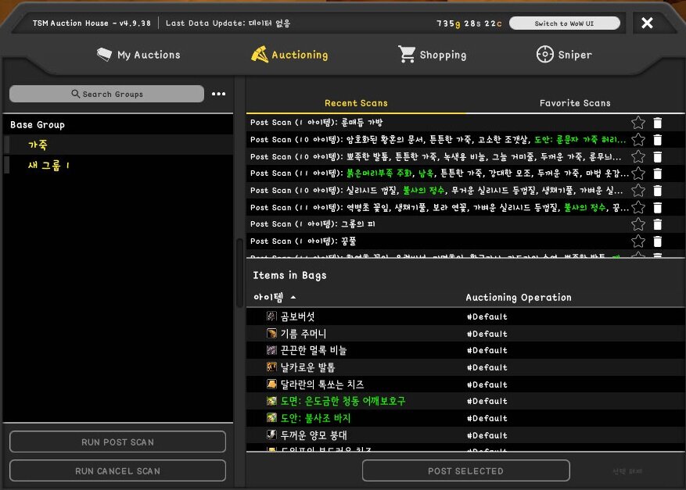Select the 기름 주머니 item icon
Screen dimensions: 686x490
[x=271, y=334]
